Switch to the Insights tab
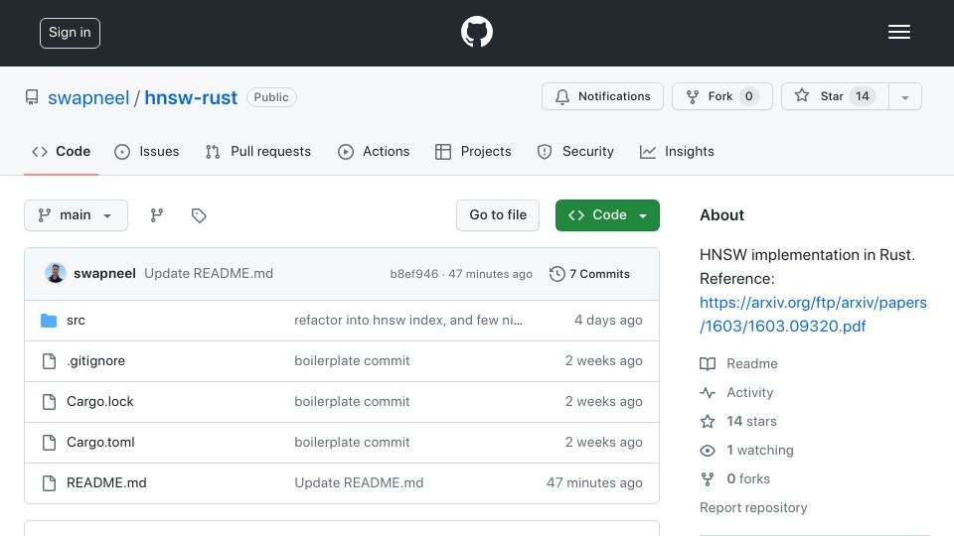Image resolution: width=954 pixels, height=536 pixels. [677, 151]
